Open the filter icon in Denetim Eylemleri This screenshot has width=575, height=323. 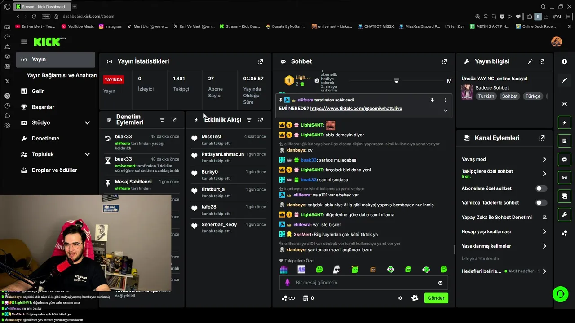pyautogui.click(x=162, y=120)
